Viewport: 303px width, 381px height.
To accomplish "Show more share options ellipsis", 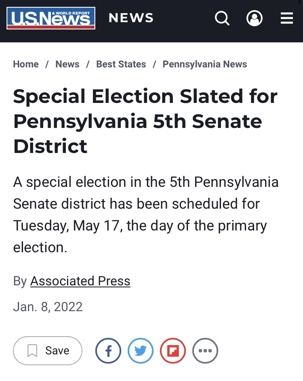I will [205, 351].
